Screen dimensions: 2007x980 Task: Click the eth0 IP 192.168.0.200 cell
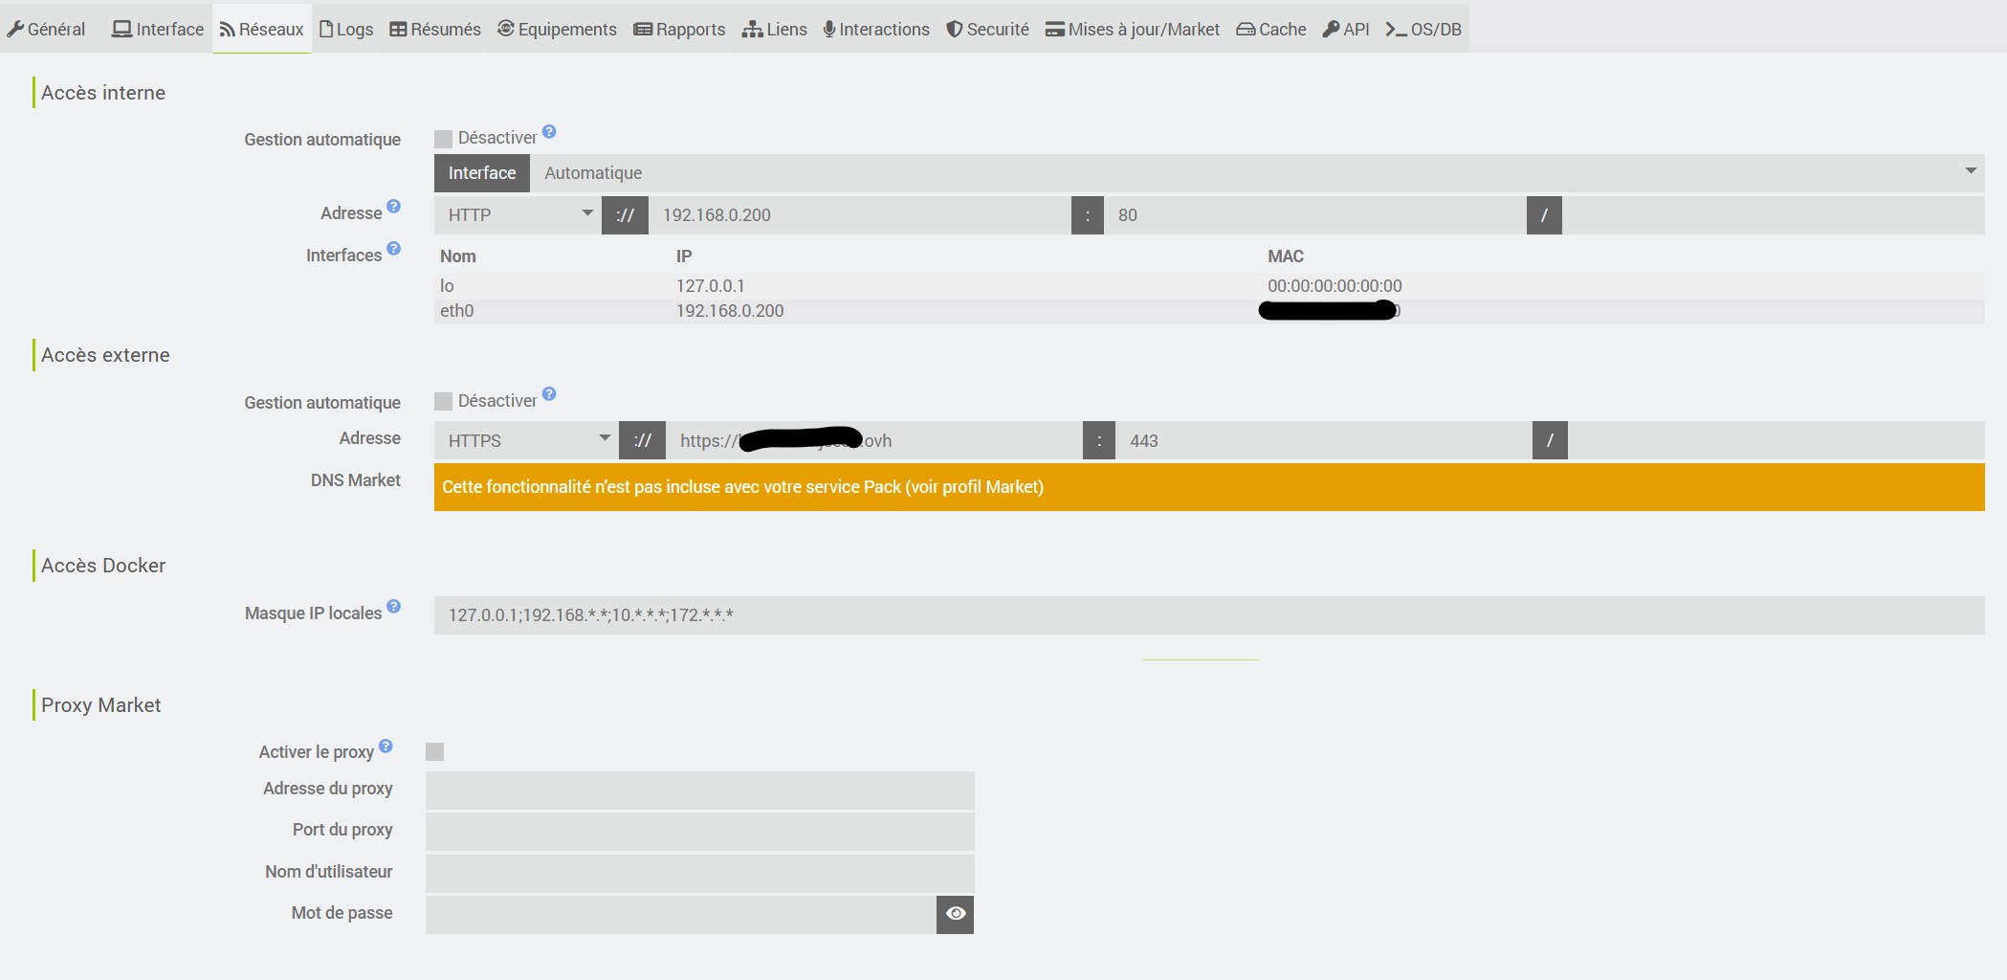[x=730, y=311]
